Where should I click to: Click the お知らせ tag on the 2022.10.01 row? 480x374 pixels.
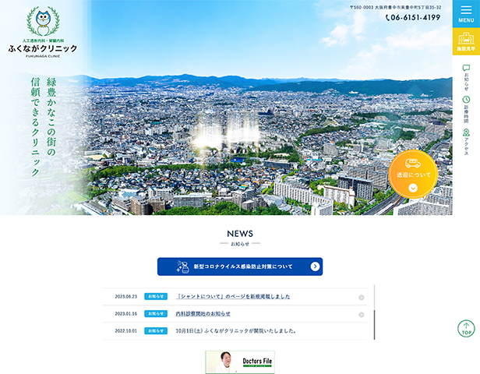156,331
